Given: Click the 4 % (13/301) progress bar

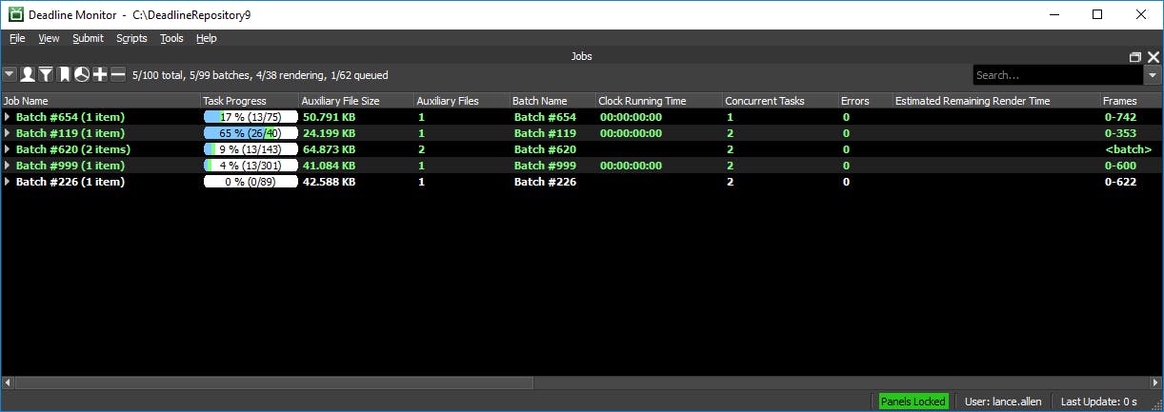Looking at the screenshot, I should (x=251, y=166).
